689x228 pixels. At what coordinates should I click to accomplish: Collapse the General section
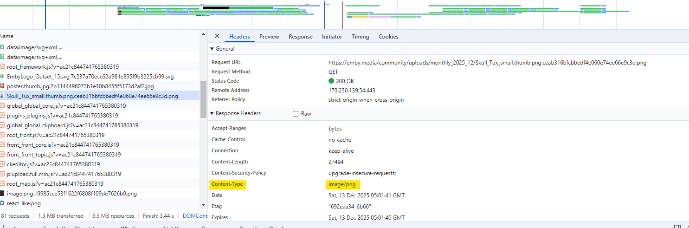[x=212, y=49]
